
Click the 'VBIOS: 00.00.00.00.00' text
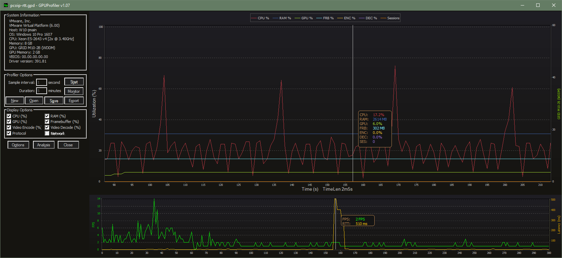coord(29,57)
